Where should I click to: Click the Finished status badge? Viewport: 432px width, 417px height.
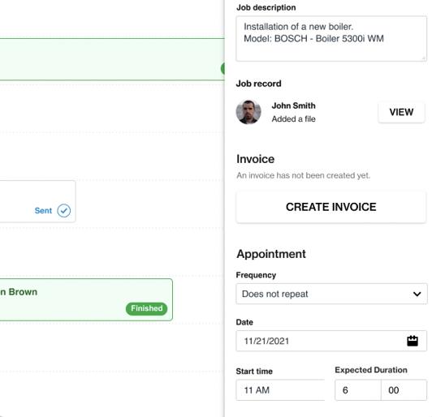tap(146, 308)
